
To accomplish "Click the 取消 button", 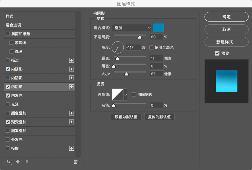I will click(x=227, y=29).
